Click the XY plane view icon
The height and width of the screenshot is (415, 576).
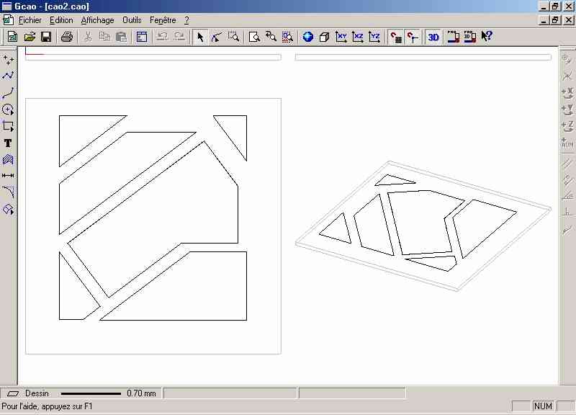(341, 37)
